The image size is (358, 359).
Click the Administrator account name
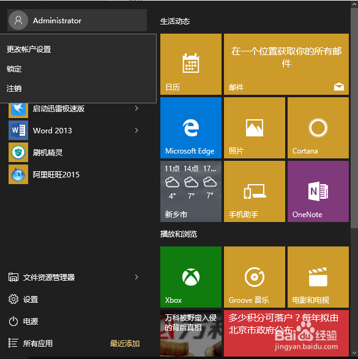click(x=57, y=21)
